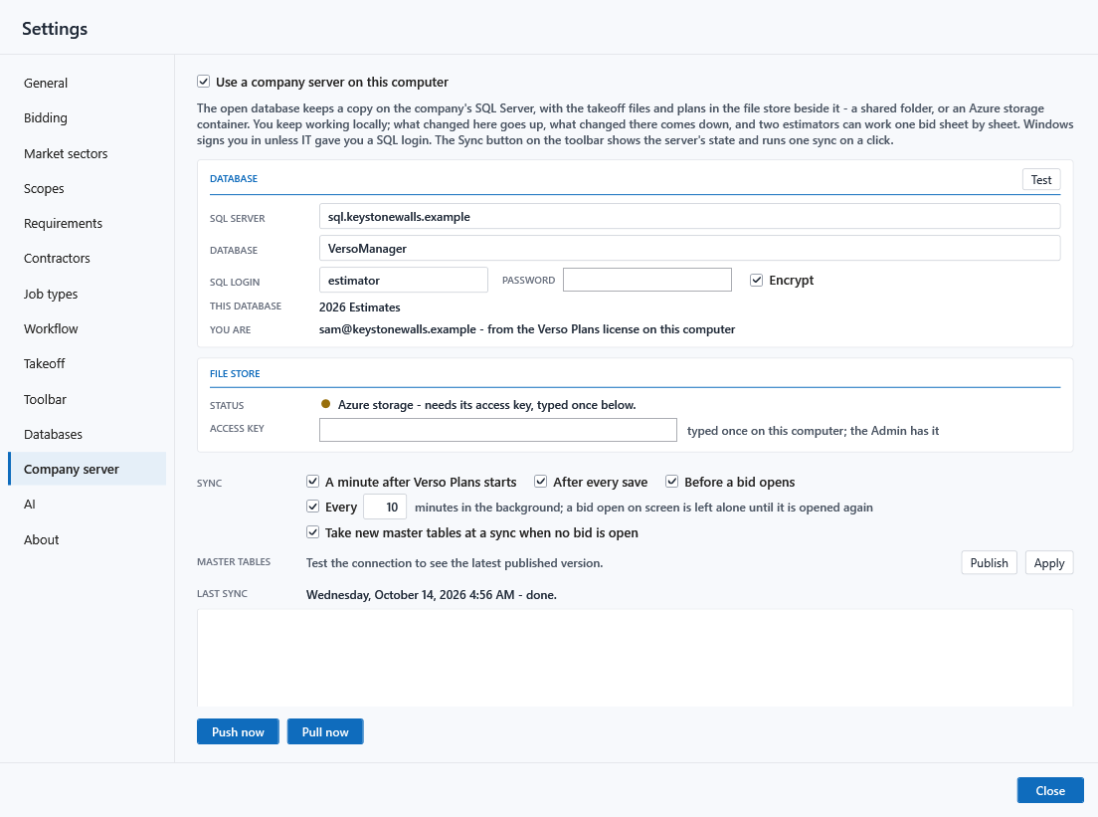
Task: Uncheck Take new master tables at a sync
Action: (x=313, y=532)
